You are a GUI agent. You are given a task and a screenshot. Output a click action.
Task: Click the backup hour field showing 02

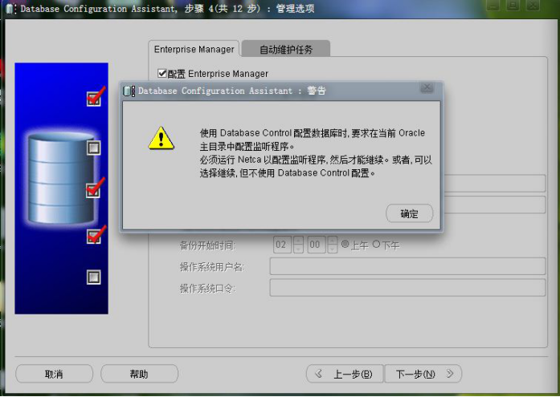tap(282, 245)
